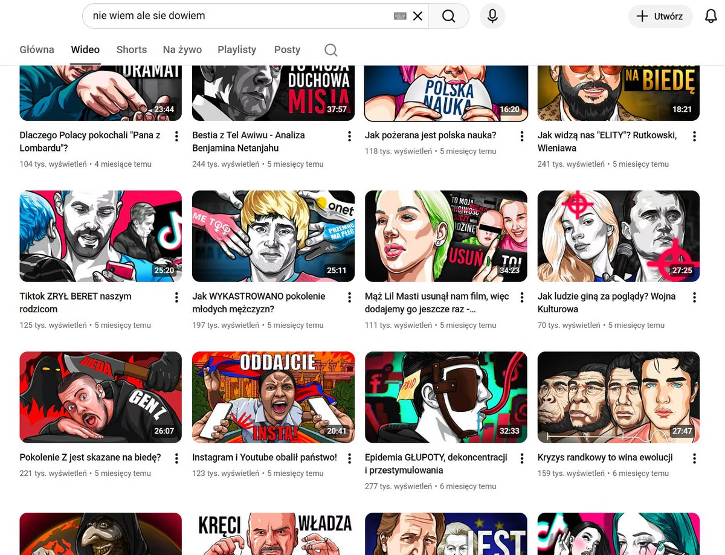Click "104 tys. wyświetleń • 4 miesiące temu" text
This screenshot has width=725, height=555.
(x=85, y=164)
